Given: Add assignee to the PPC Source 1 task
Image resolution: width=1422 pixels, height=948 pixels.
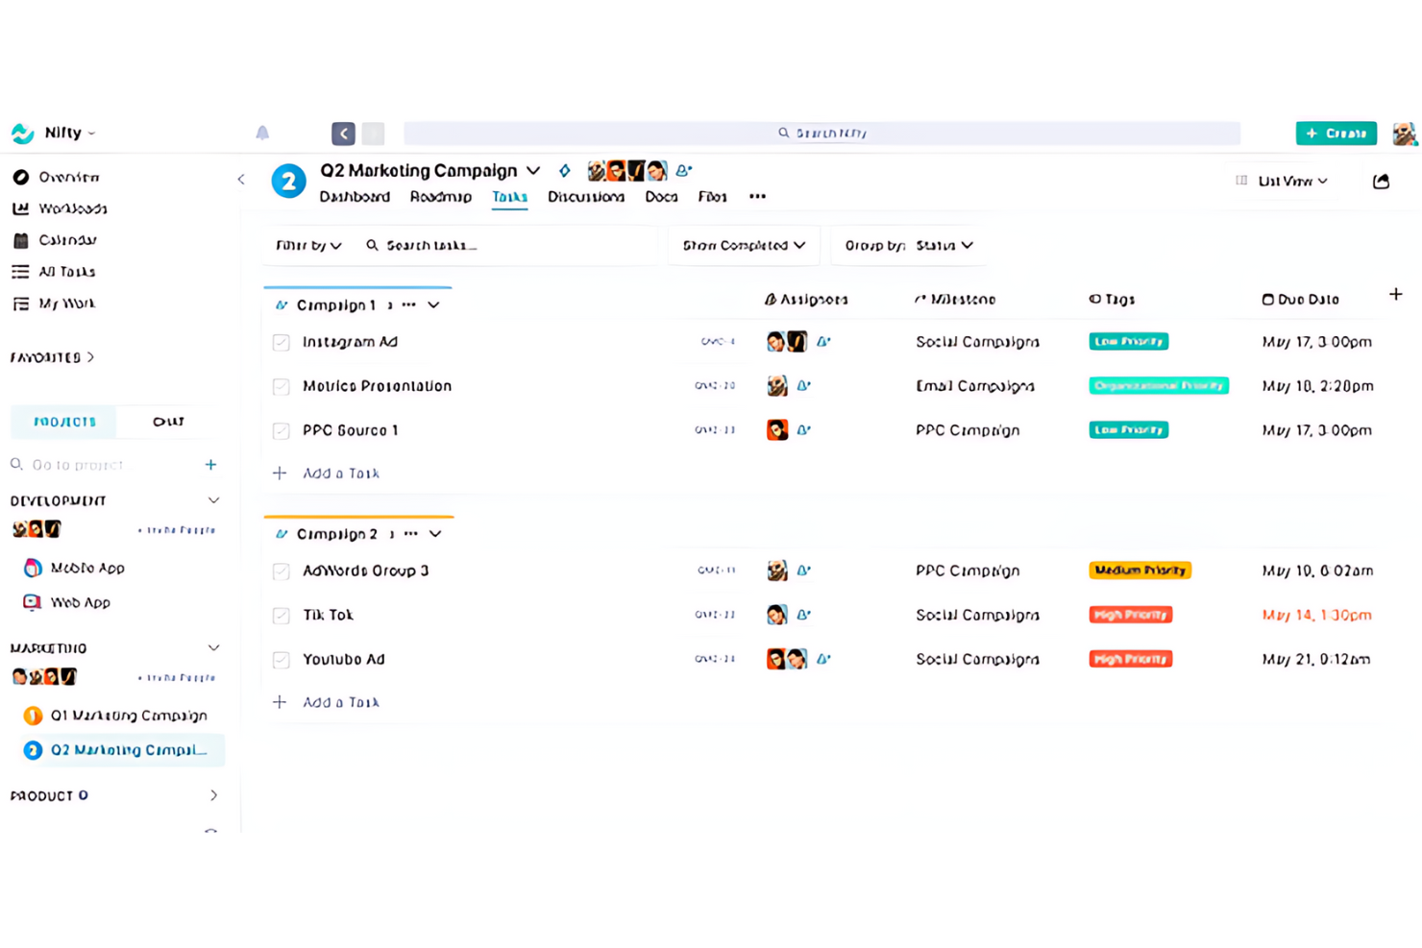Looking at the screenshot, I should tap(803, 430).
